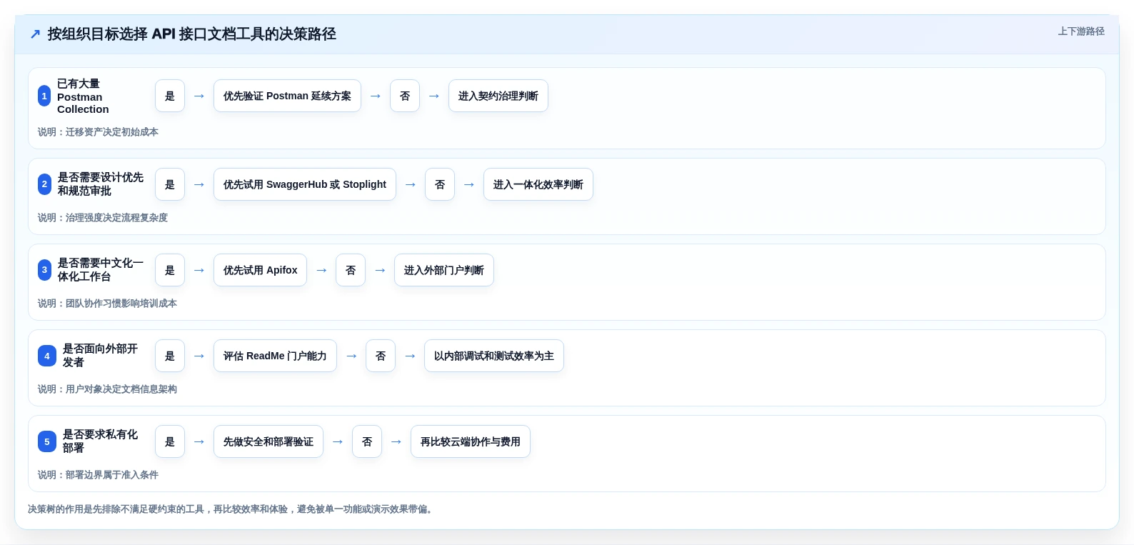The width and height of the screenshot is (1134, 545).
Task: Click the title 按组织目标选择 API 接口文档工具的决策路径
Action: tap(191, 34)
